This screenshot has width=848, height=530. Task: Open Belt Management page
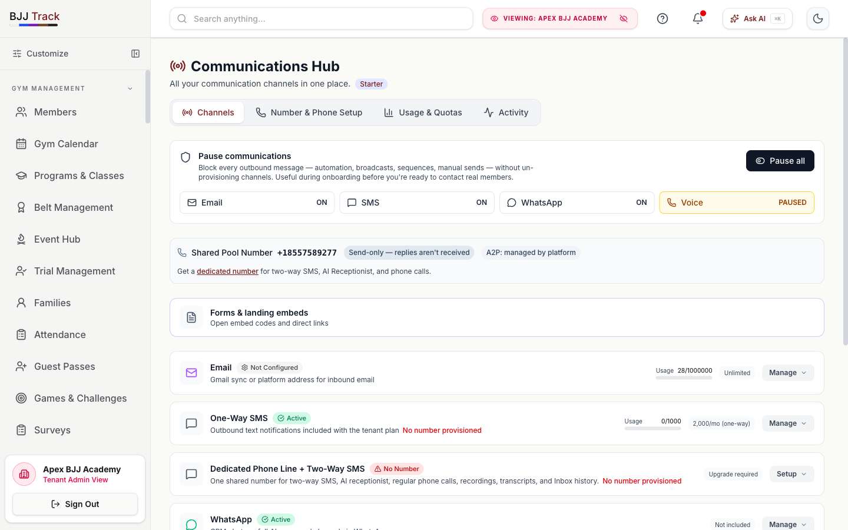point(75,207)
